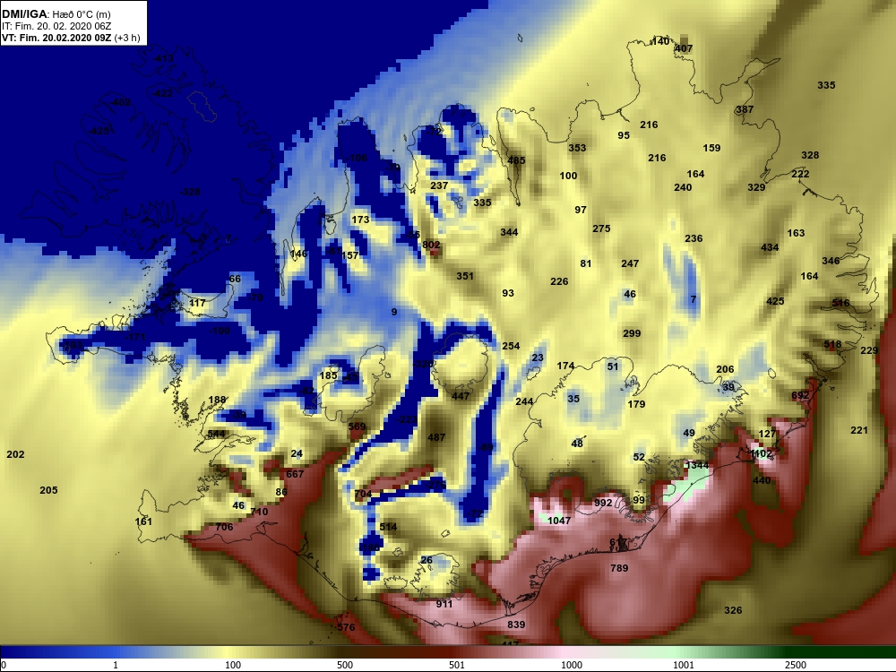Click the 'DMI/IGA: Hæð 0°C (m)' title line
This screenshot has width=896, height=672.
56,15
